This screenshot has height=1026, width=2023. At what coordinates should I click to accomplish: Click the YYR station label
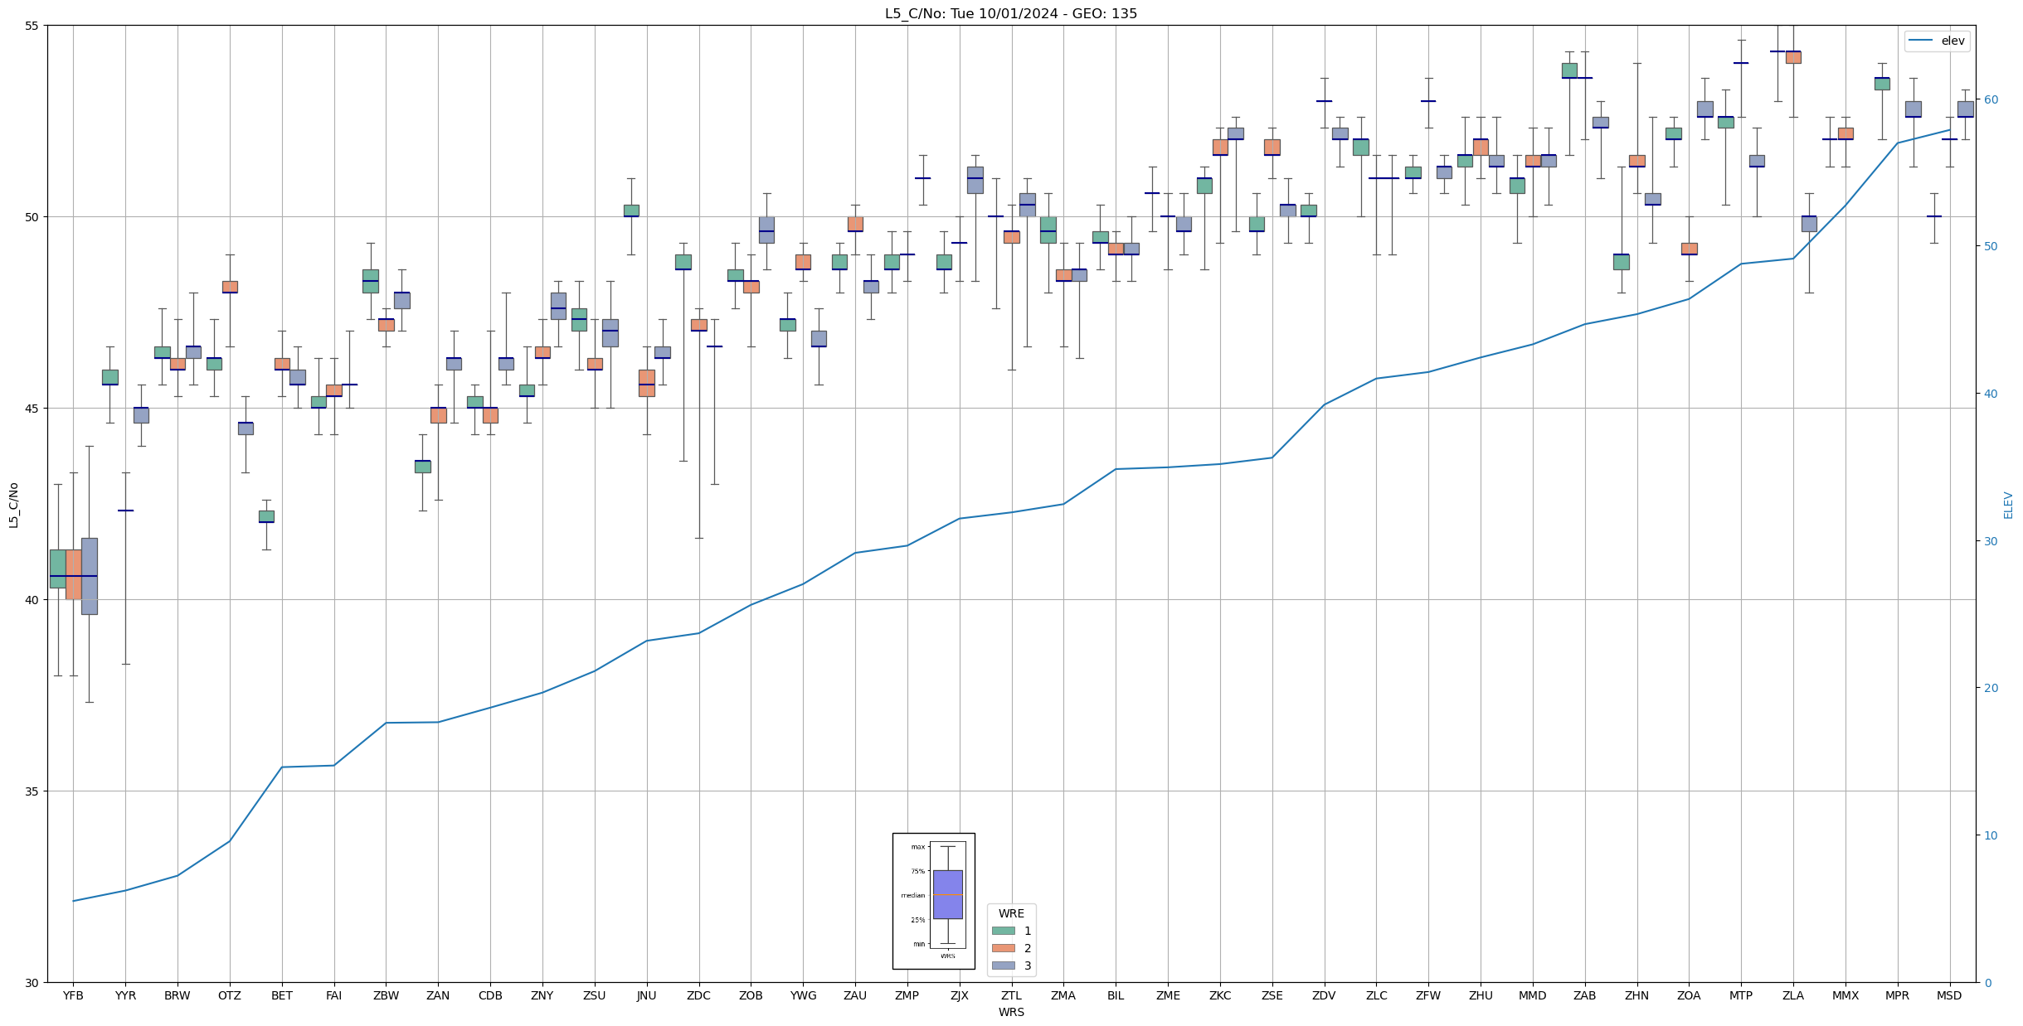coord(125,995)
